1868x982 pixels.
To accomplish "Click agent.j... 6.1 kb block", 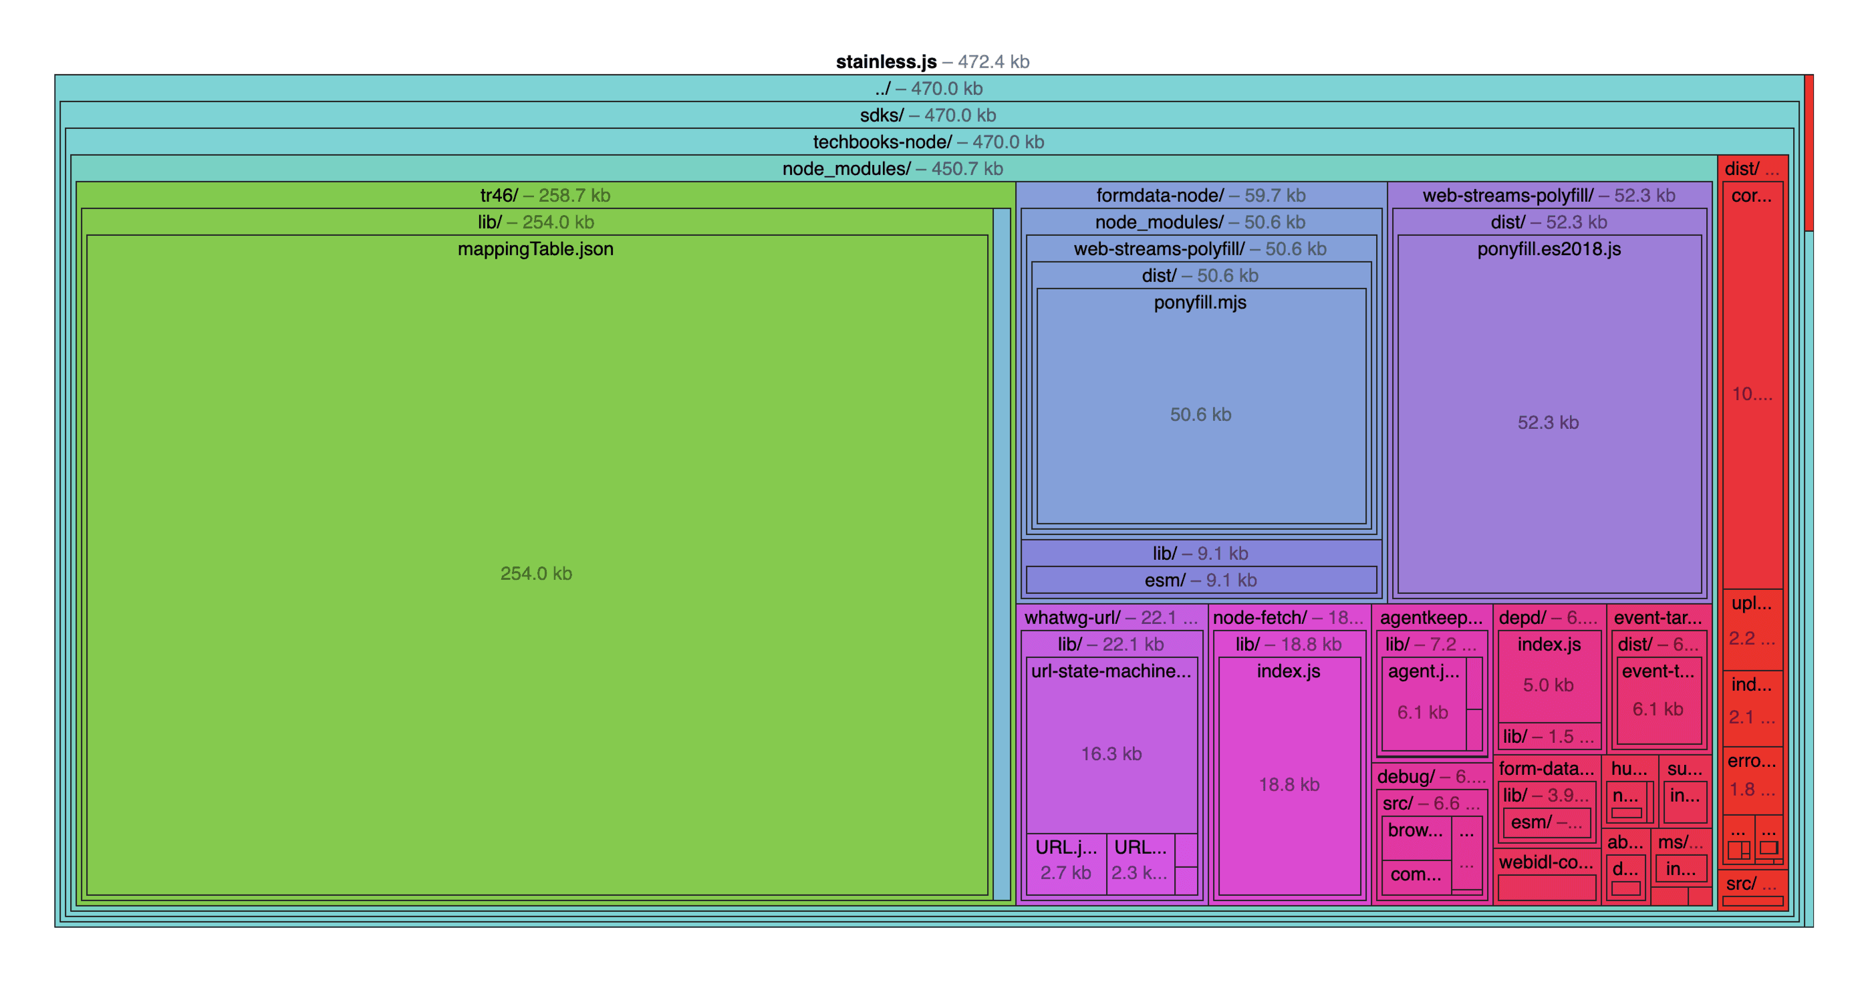I will 1424,703.
